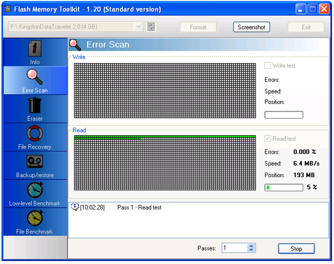Click the Screenshot button
This screenshot has height=264, width=334.
pyautogui.click(x=251, y=27)
